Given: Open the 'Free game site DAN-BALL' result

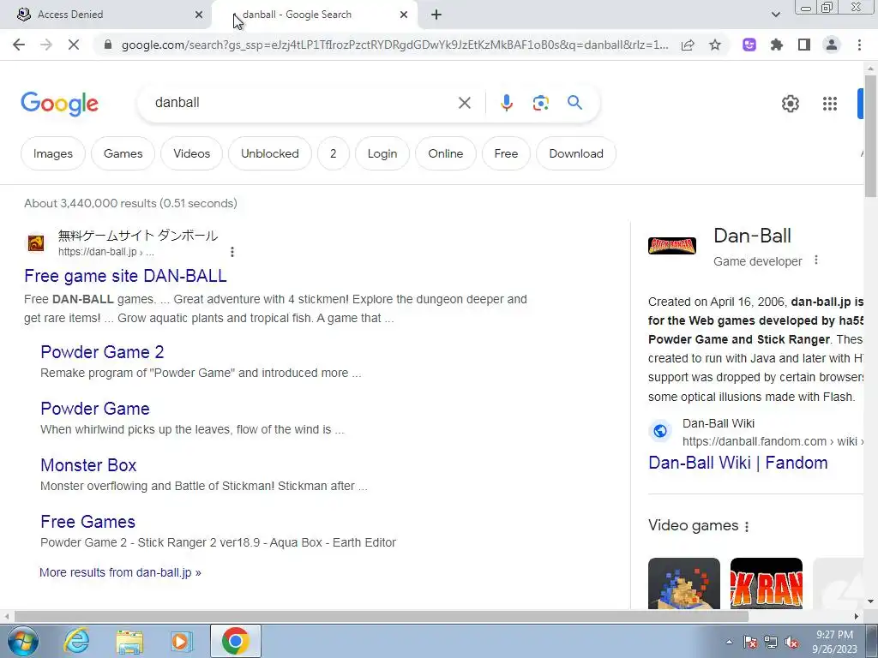Looking at the screenshot, I should pos(125,276).
